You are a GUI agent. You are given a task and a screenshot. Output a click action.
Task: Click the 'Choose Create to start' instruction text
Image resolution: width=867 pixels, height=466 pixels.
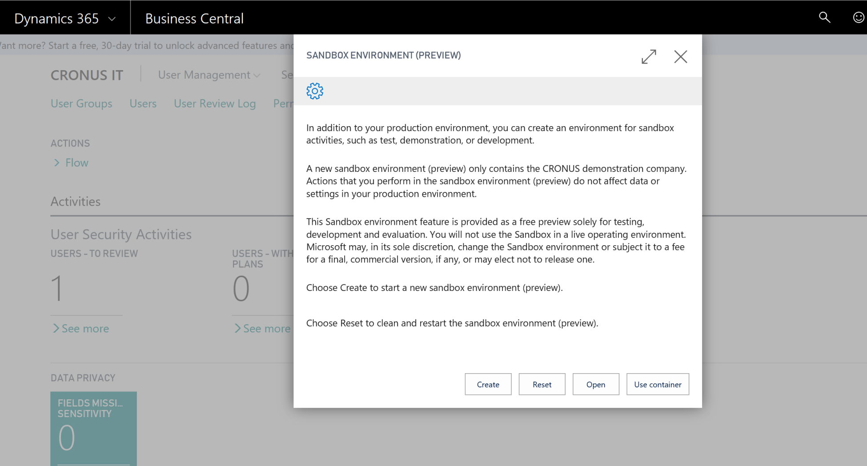pyautogui.click(x=434, y=287)
